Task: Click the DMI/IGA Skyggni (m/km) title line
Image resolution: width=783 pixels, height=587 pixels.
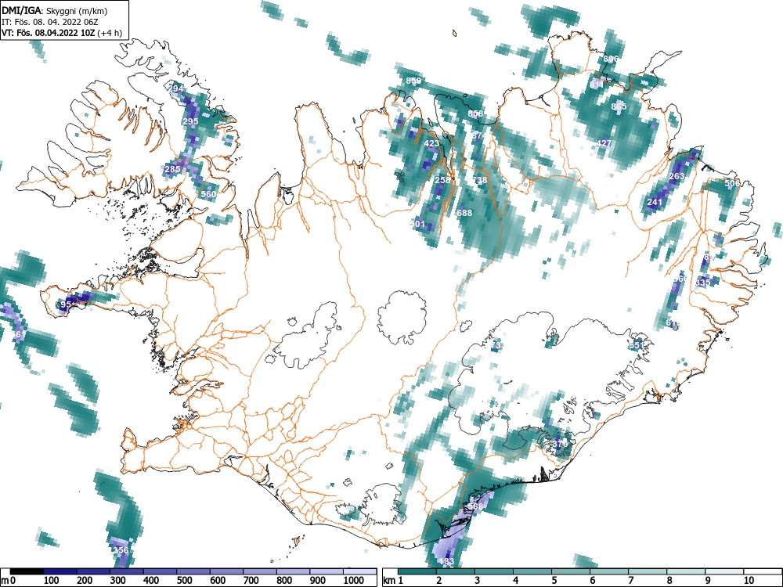Action: pyautogui.click(x=54, y=10)
